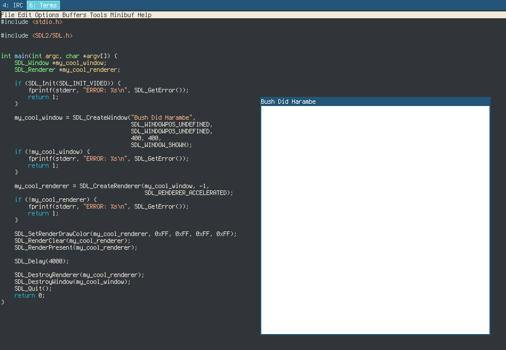Open the Help menu
The height and width of the screenshot is (350, 506).
[x=144, y=15]
